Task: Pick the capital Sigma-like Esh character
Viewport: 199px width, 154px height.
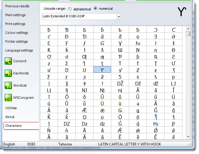Action: [67, 63]
